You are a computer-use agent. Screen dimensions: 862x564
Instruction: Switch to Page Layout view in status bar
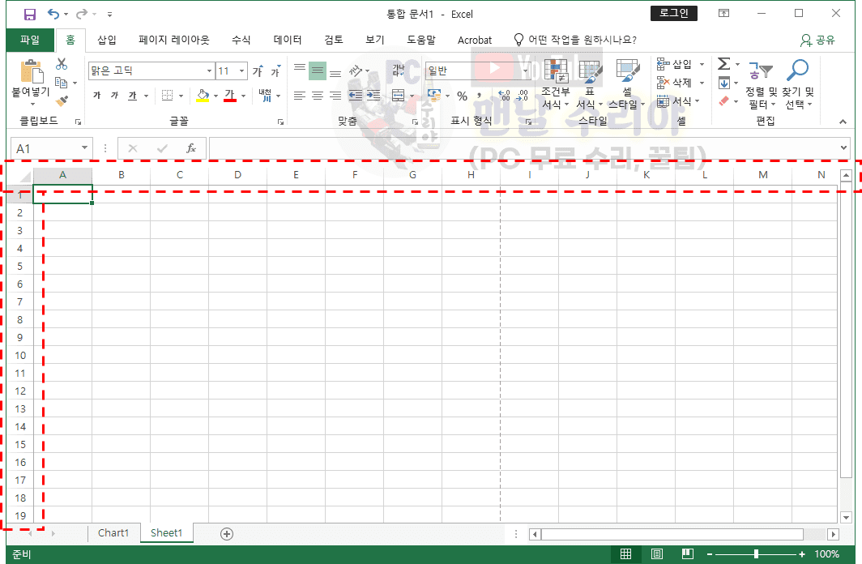[x=657, y=554]
